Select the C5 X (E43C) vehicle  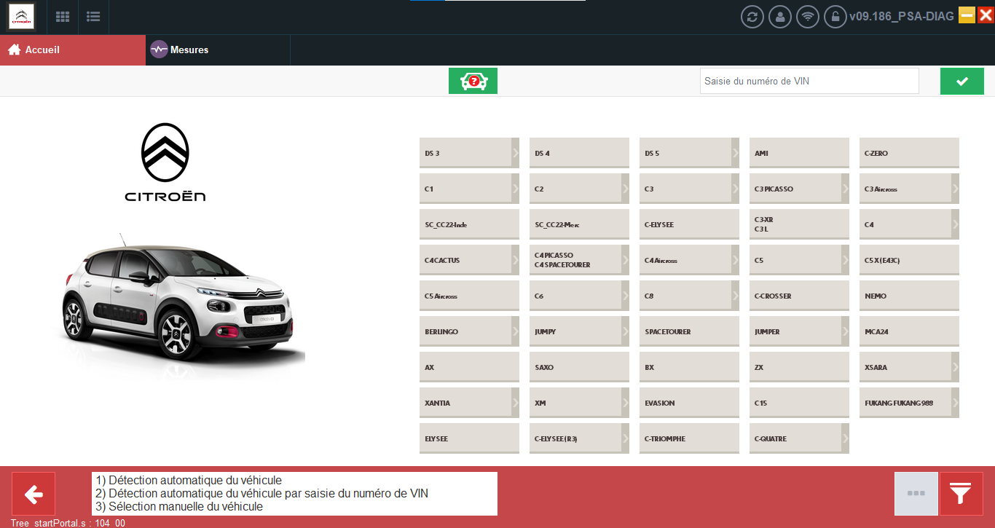[909, 260]
